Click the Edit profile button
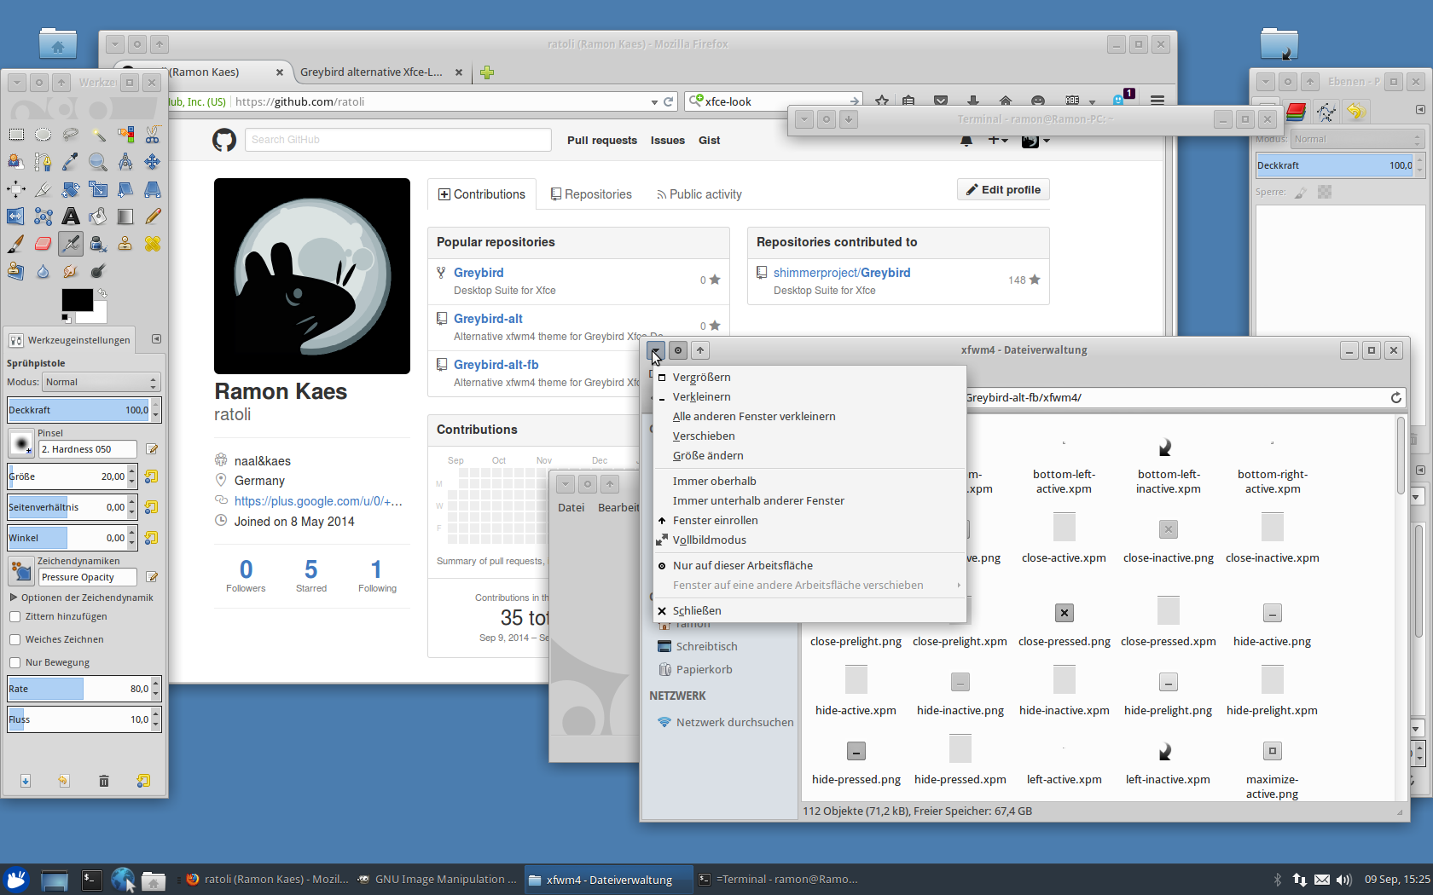 1003,190
